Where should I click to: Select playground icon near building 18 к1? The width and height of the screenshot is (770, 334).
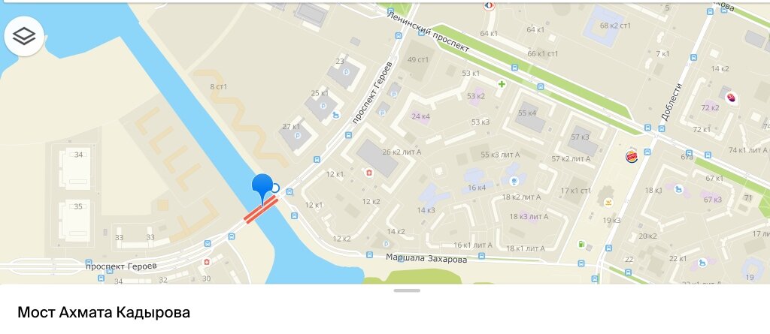click(679, 189)
